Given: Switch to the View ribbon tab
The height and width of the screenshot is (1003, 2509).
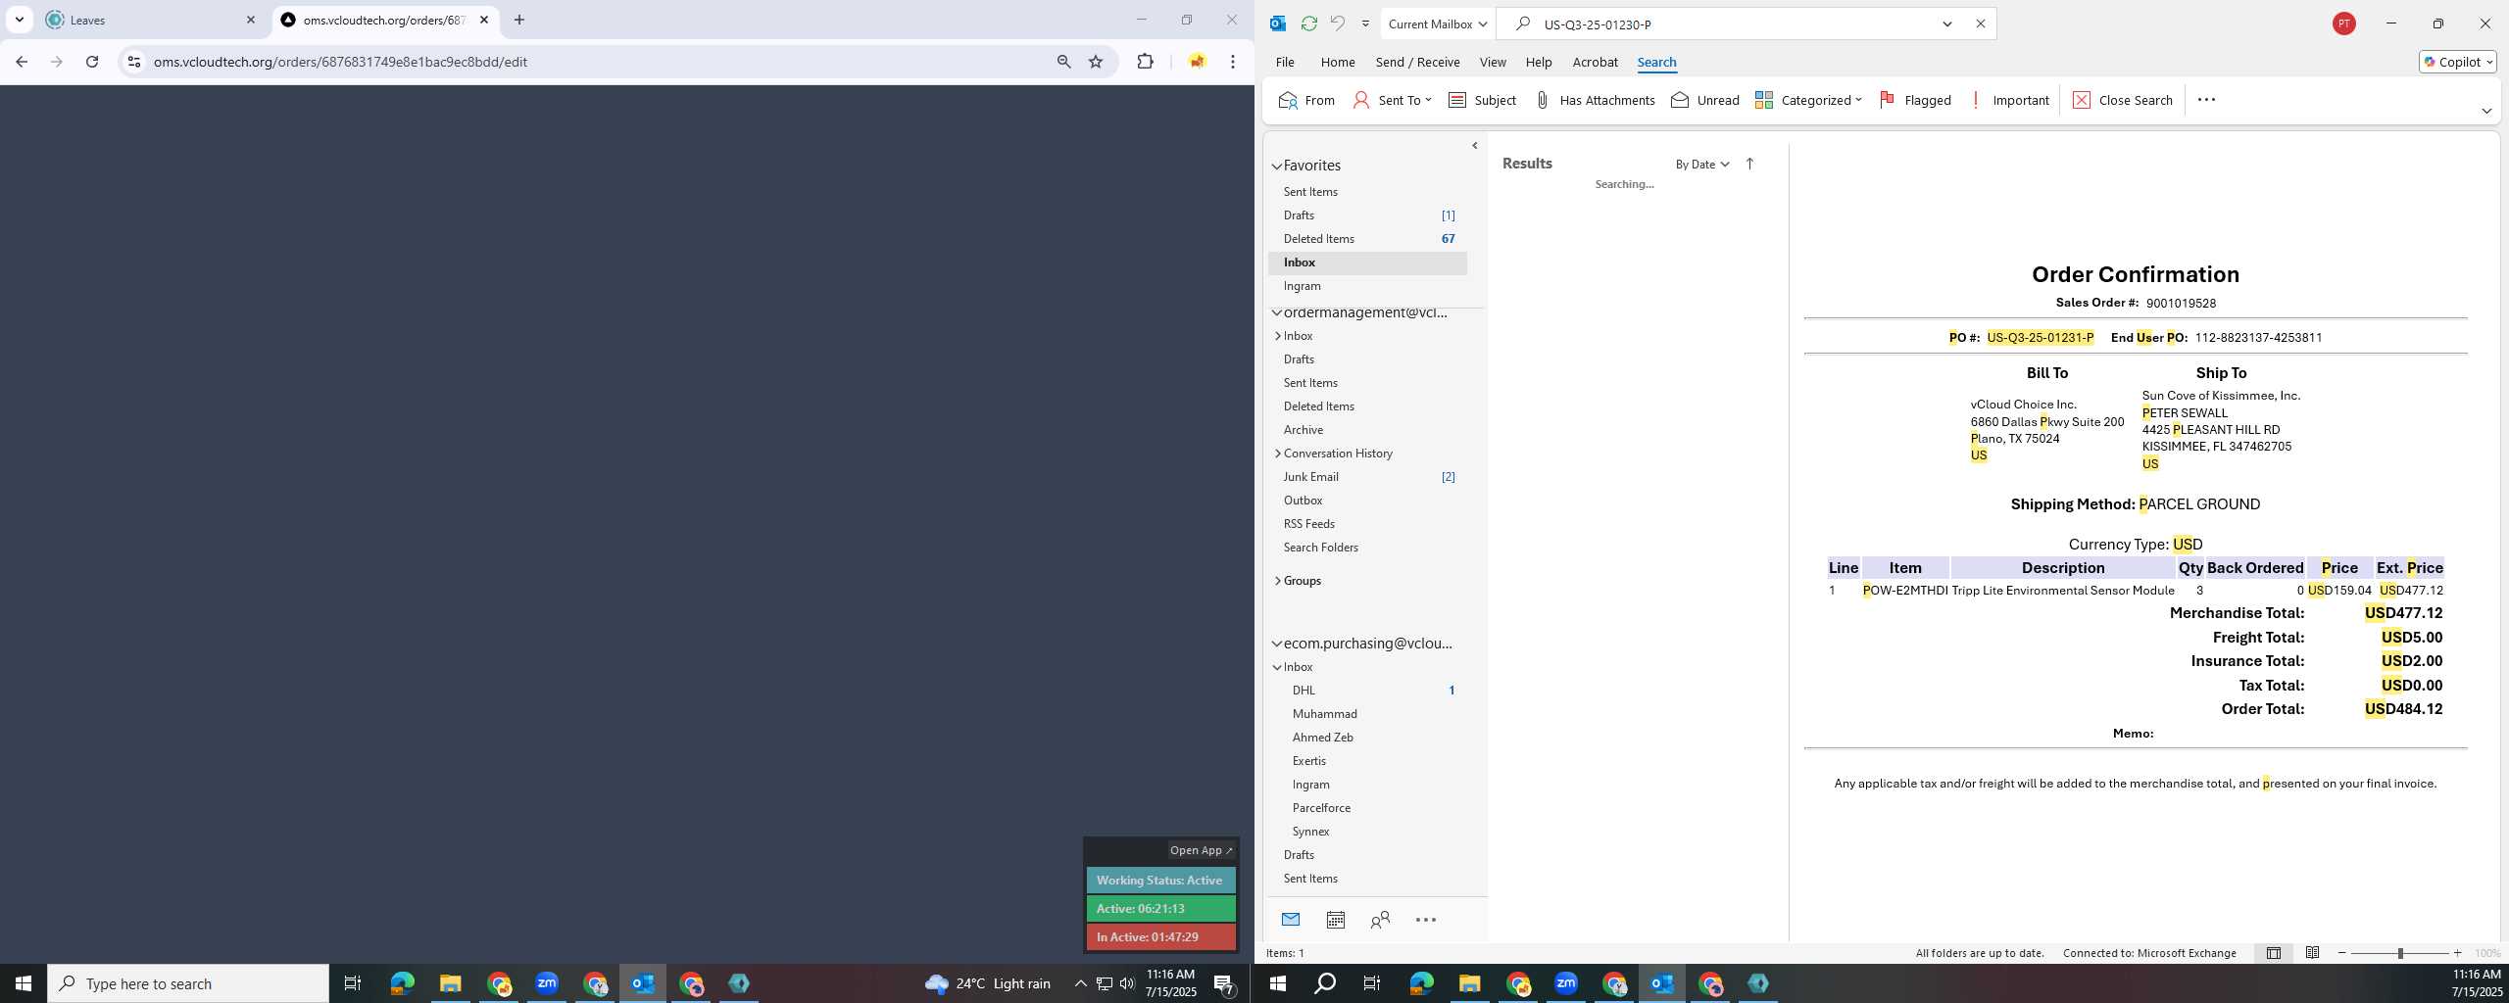Looking at the screenshot, I should (x=1493, y=62).
